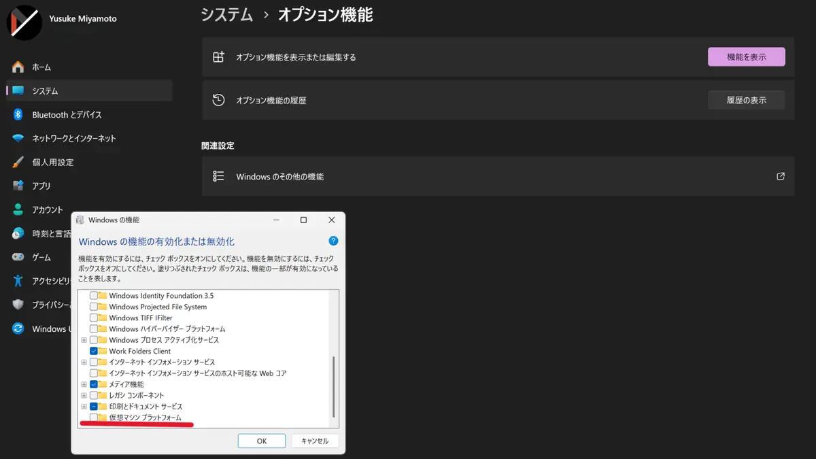The width and height of the screenshot is (816, 459).
Task: Click the Bluetooth icon in the sidebar
Action: coord(18,115)
